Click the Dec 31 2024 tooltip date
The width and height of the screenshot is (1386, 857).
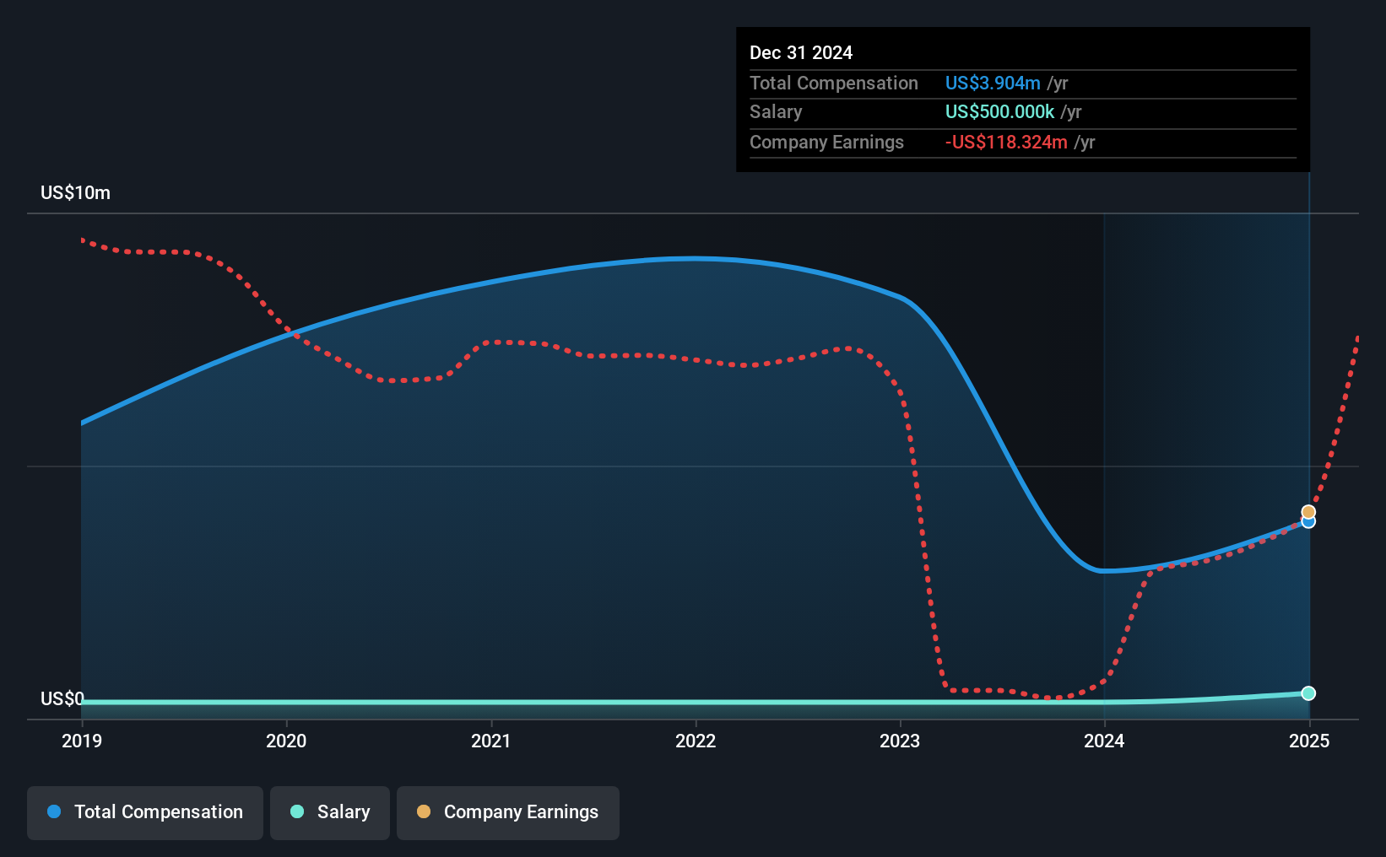pyautogui.click(x=801, y=52)
